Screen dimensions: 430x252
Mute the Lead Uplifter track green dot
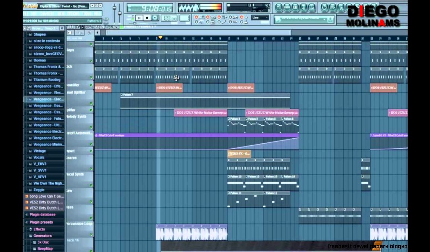click(x=91, y=103)
